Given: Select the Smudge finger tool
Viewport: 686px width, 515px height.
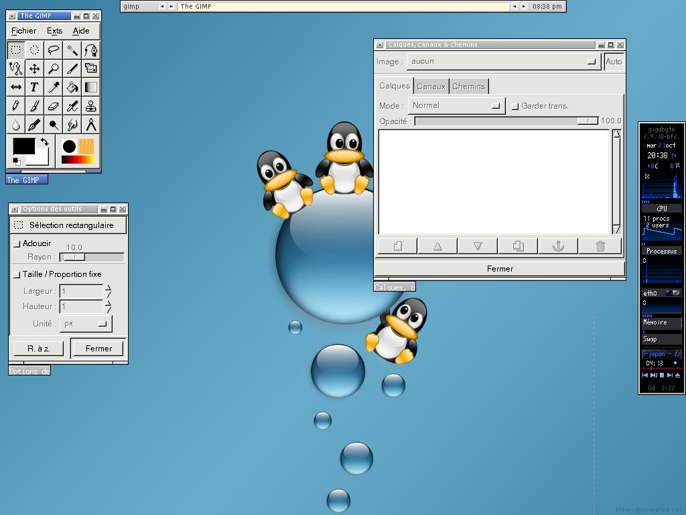Looking at the screenshot, I should click(72, 125).
